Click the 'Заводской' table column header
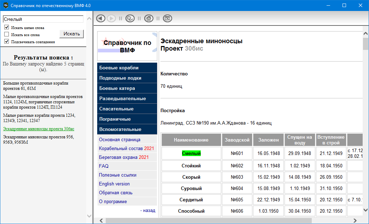Screen dimensions: 369x224 237,140
